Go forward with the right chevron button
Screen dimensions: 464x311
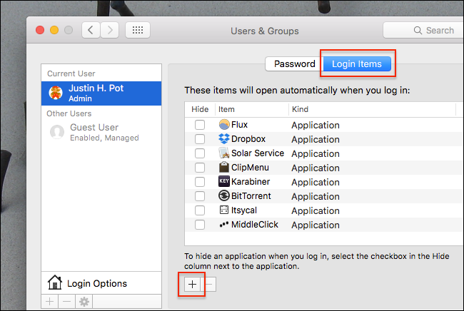[x=110, y=30]
